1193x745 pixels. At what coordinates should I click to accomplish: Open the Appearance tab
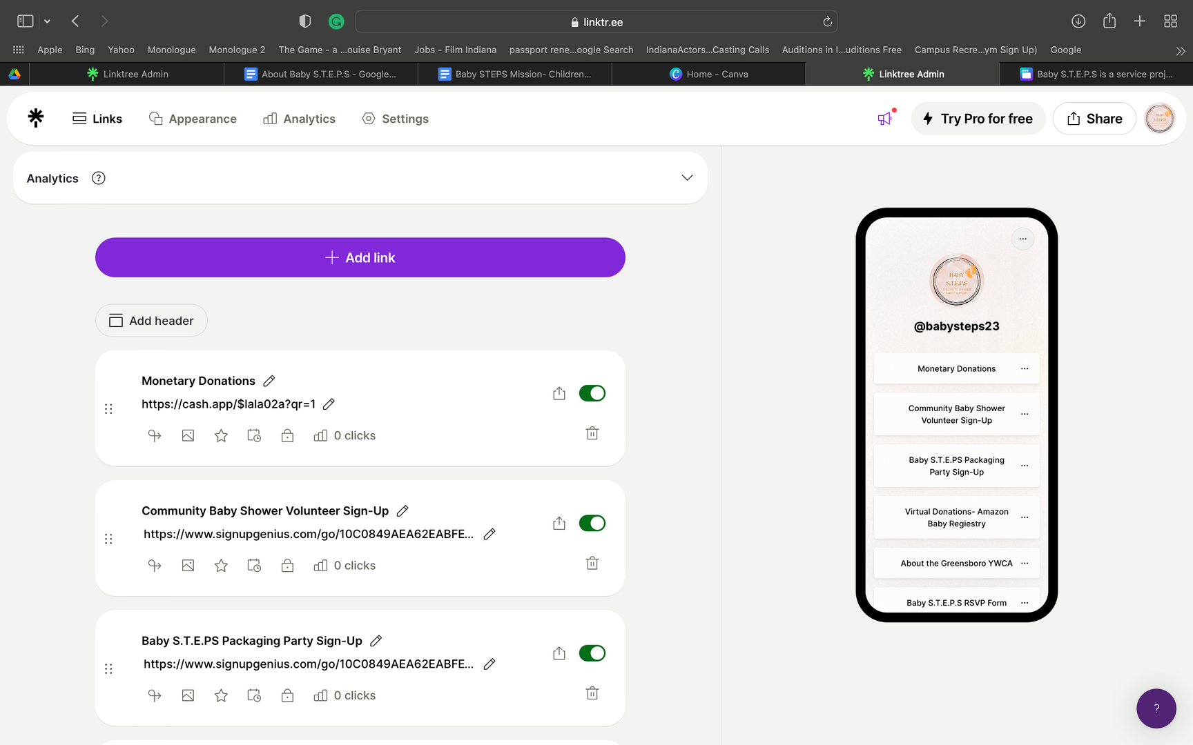pyautogui.click(x=193, y=119)
